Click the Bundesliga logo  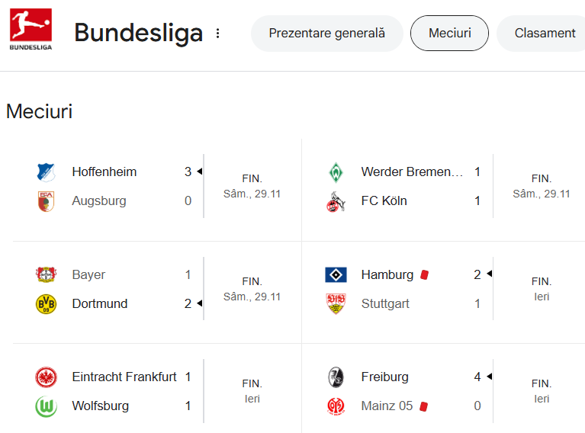[31, 29]
